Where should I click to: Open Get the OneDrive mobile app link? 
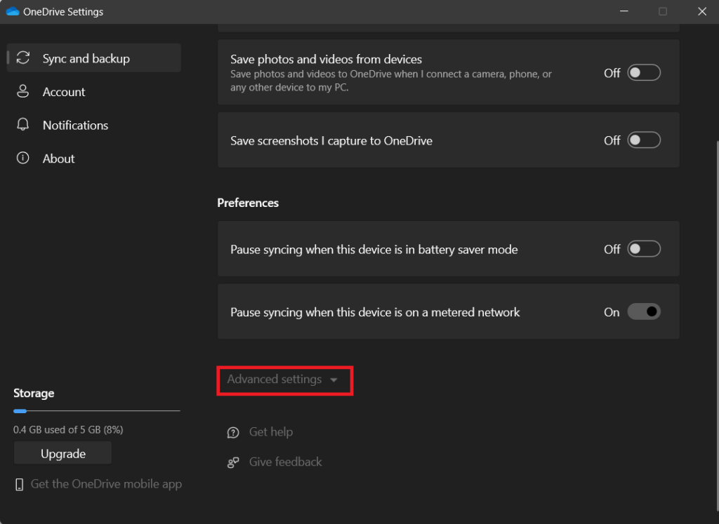106,484
